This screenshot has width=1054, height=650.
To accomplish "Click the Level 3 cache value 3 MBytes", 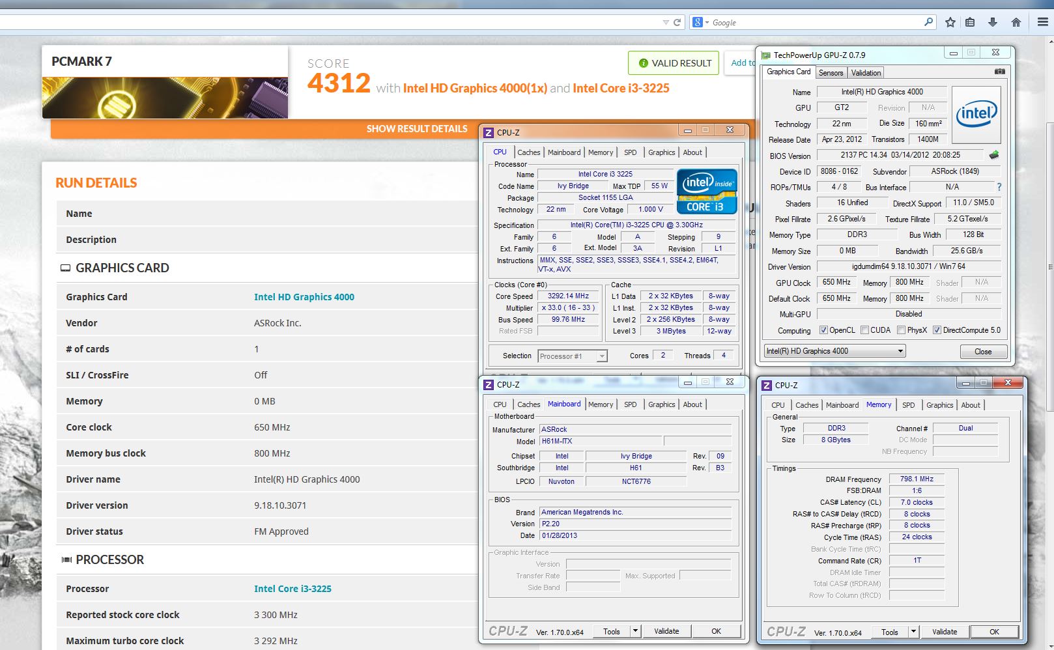I will [670, 331].
